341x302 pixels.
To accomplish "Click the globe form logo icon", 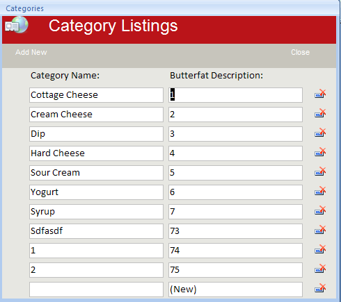I will click(17, 25).
